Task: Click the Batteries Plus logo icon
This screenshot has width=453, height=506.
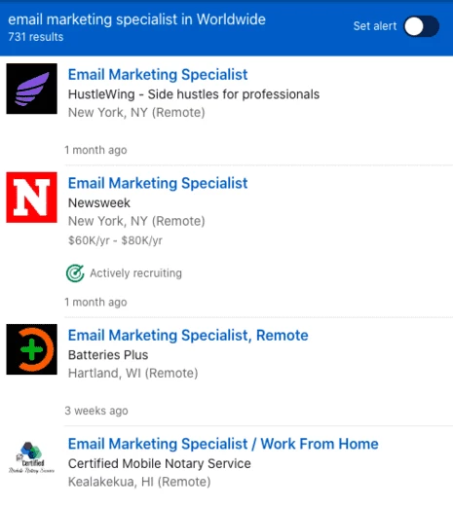Action: [31, 349]
